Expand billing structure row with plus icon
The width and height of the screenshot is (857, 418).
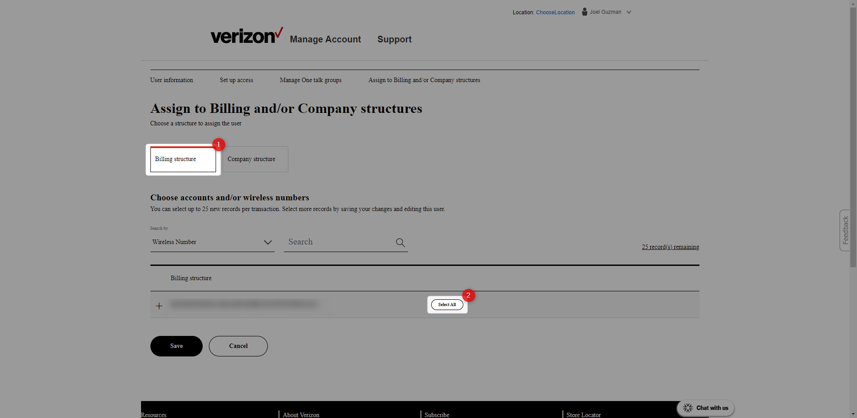[x=159, y=306]
